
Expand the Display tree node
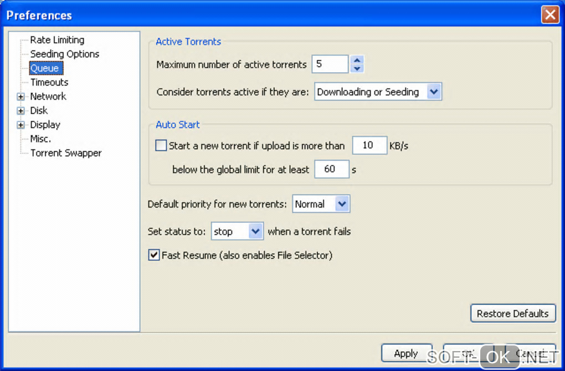(20, 125)
